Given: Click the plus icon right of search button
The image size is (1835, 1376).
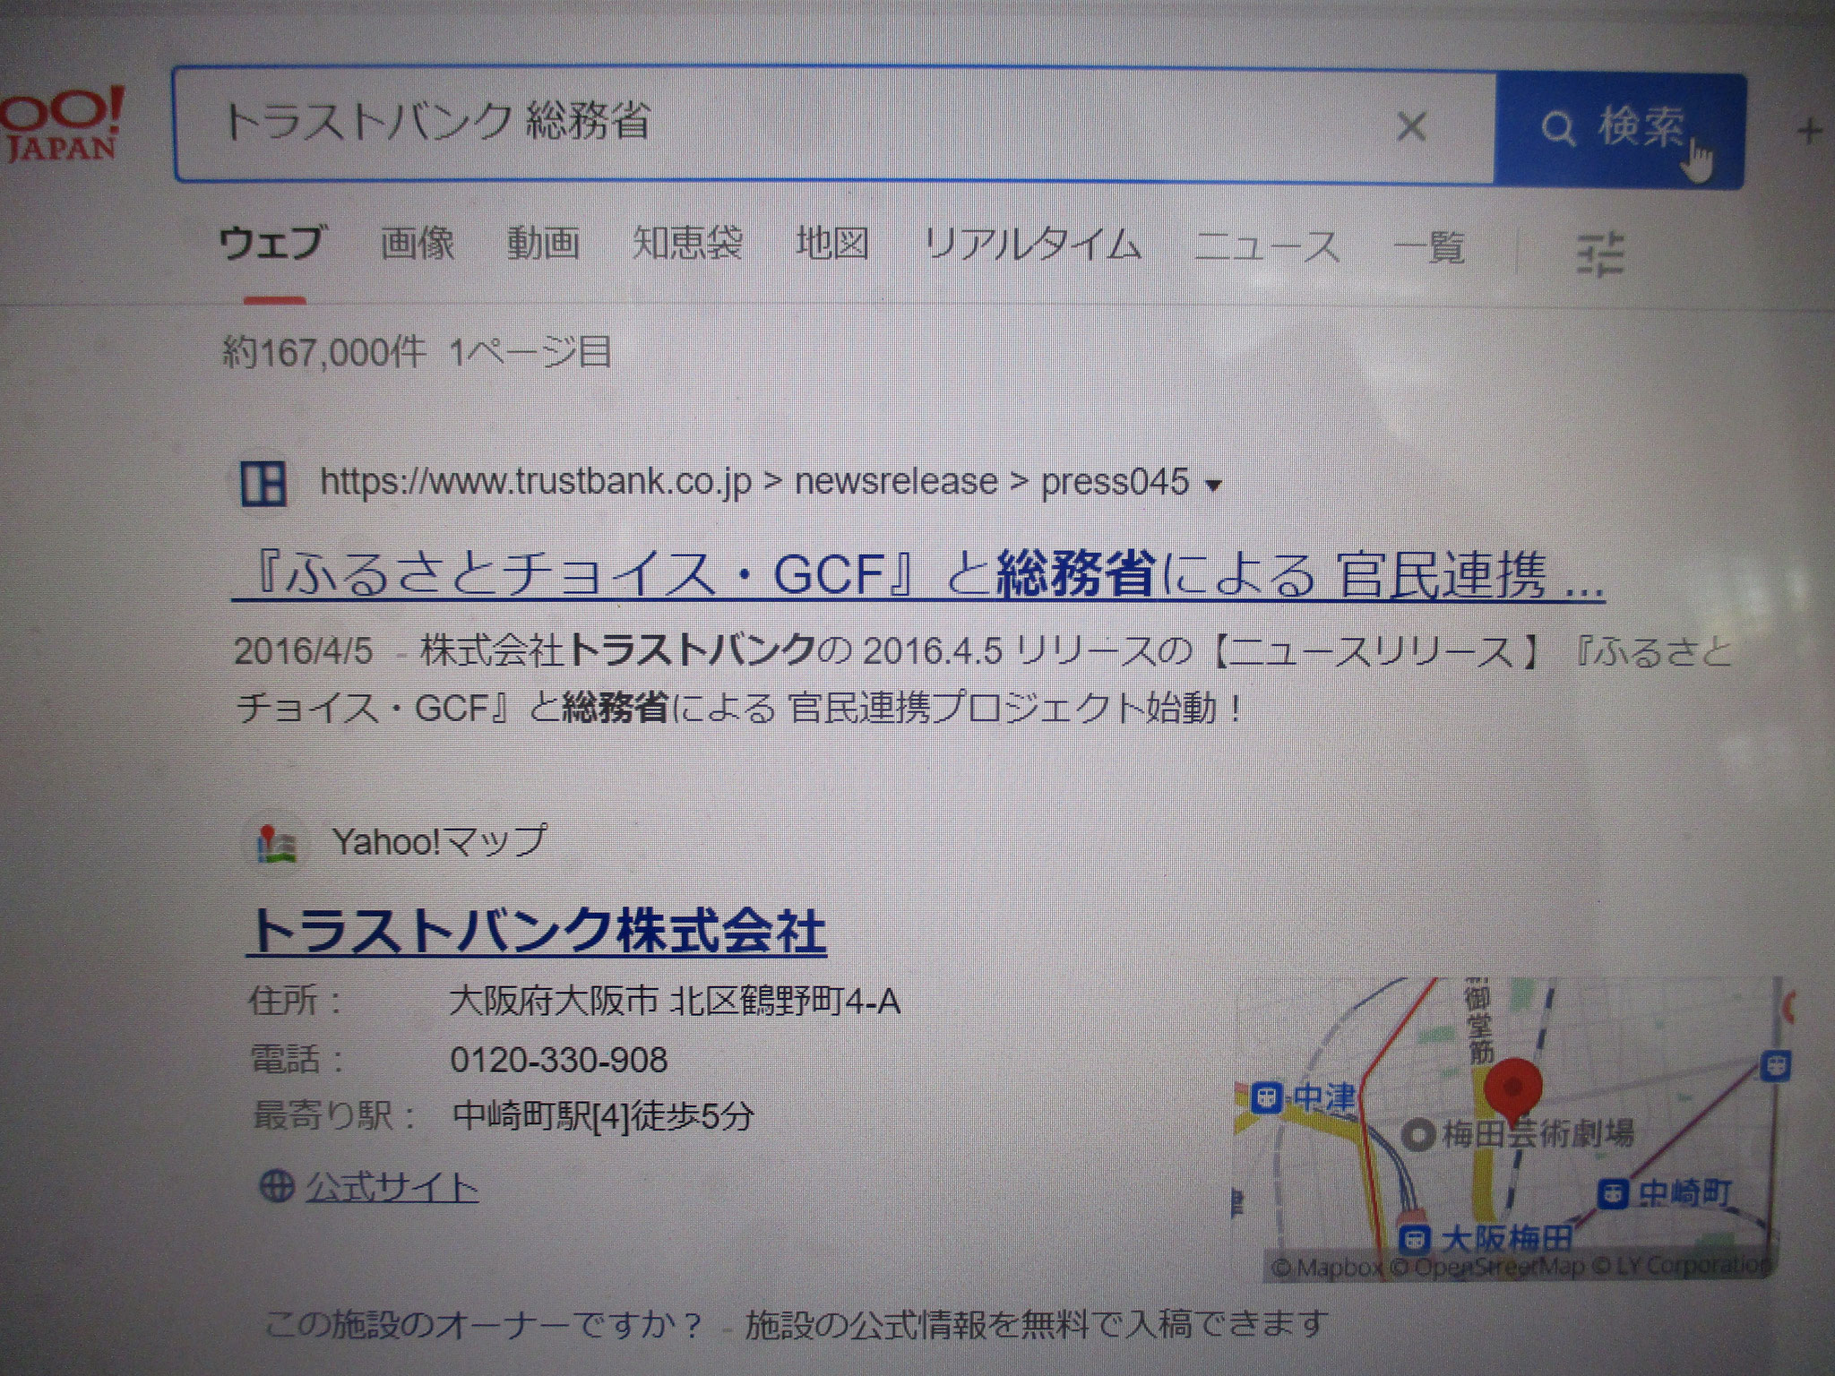Looking at the screenshot, I should point(1809,132).
